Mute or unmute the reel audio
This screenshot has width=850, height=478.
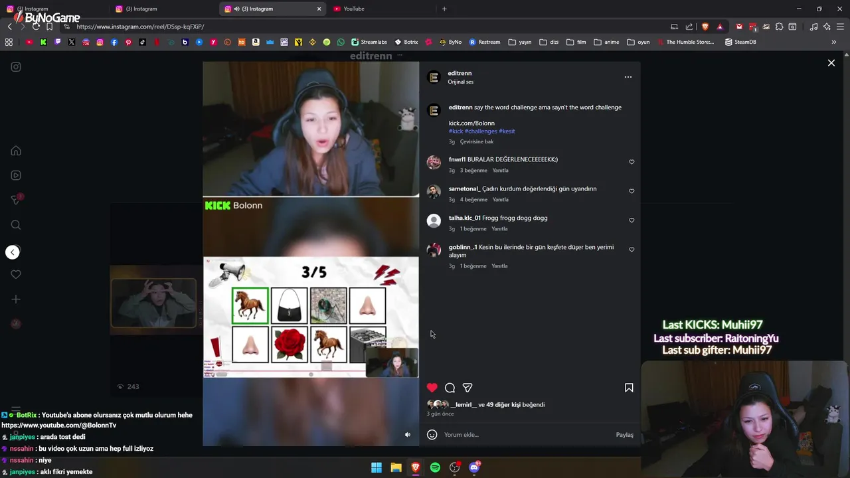click(408, 435)
